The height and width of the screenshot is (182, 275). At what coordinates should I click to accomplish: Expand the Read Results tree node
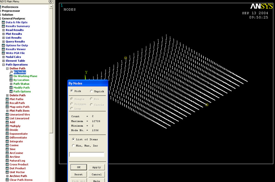(3, 30)
